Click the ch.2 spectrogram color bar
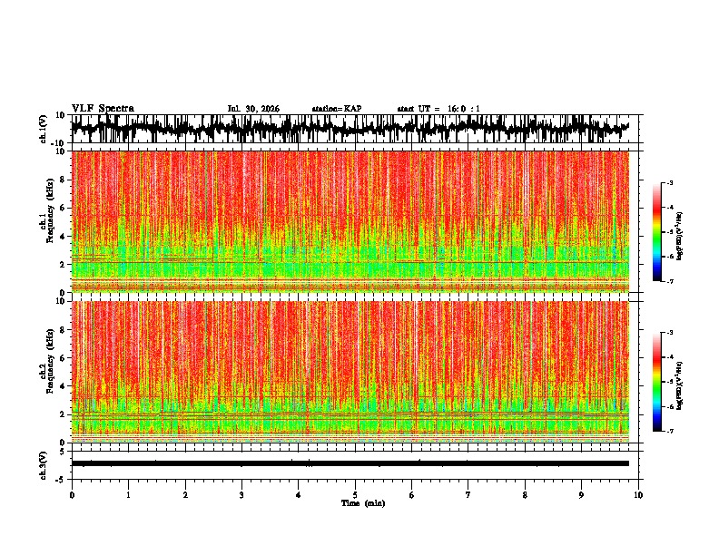Screen dimensions: 719x555 (x=657, y=382)
